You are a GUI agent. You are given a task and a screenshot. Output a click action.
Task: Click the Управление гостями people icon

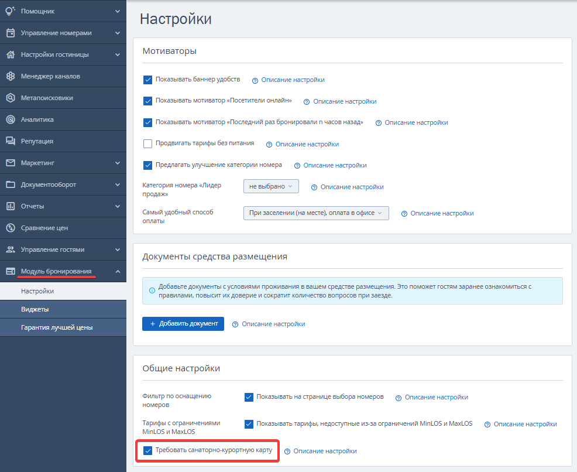coord(11,249)
